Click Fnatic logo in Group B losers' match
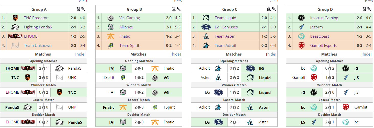Screen dimensions: 374x128 pyautogui.click(x=123, y=107)
